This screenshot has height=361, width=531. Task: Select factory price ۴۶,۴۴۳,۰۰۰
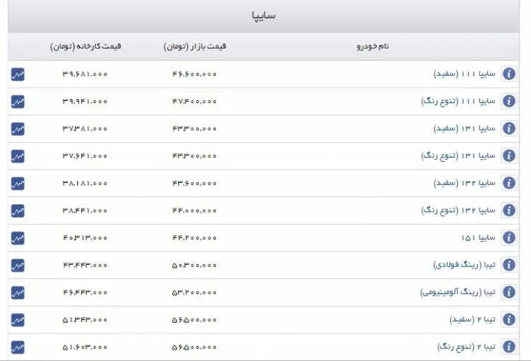pos(85,292)
